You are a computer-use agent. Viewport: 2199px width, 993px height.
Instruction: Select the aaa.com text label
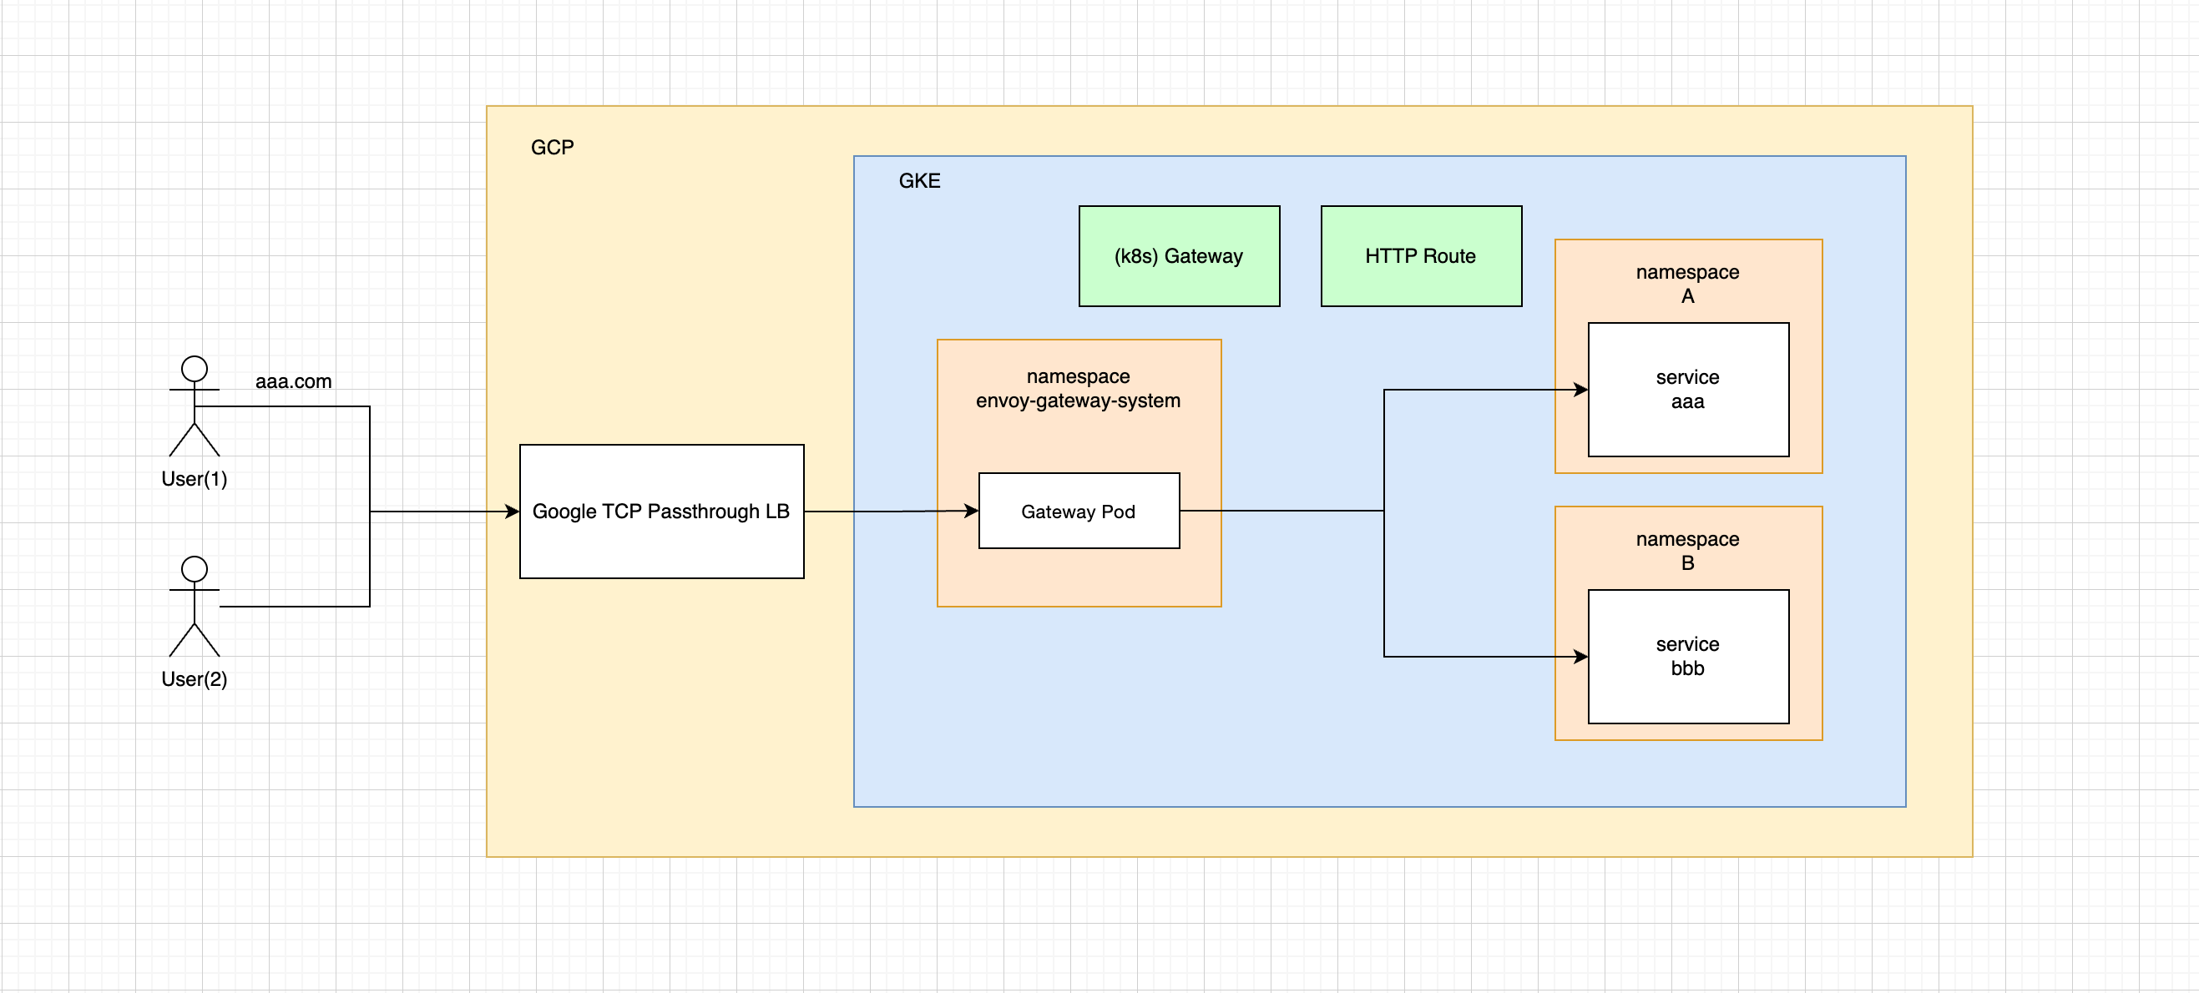click(293, 381)
